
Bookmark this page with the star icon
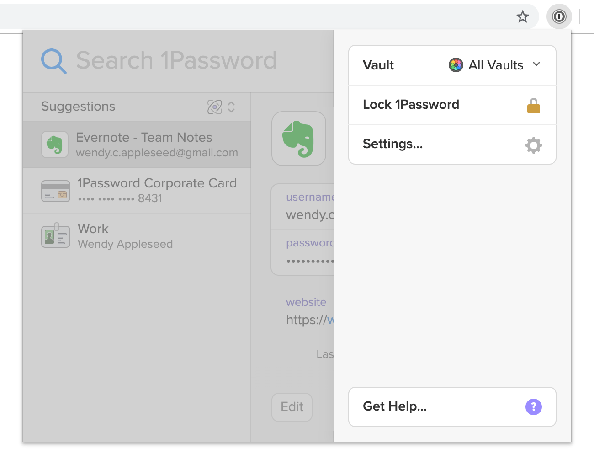pyautogui.click(x=522, y=17)
